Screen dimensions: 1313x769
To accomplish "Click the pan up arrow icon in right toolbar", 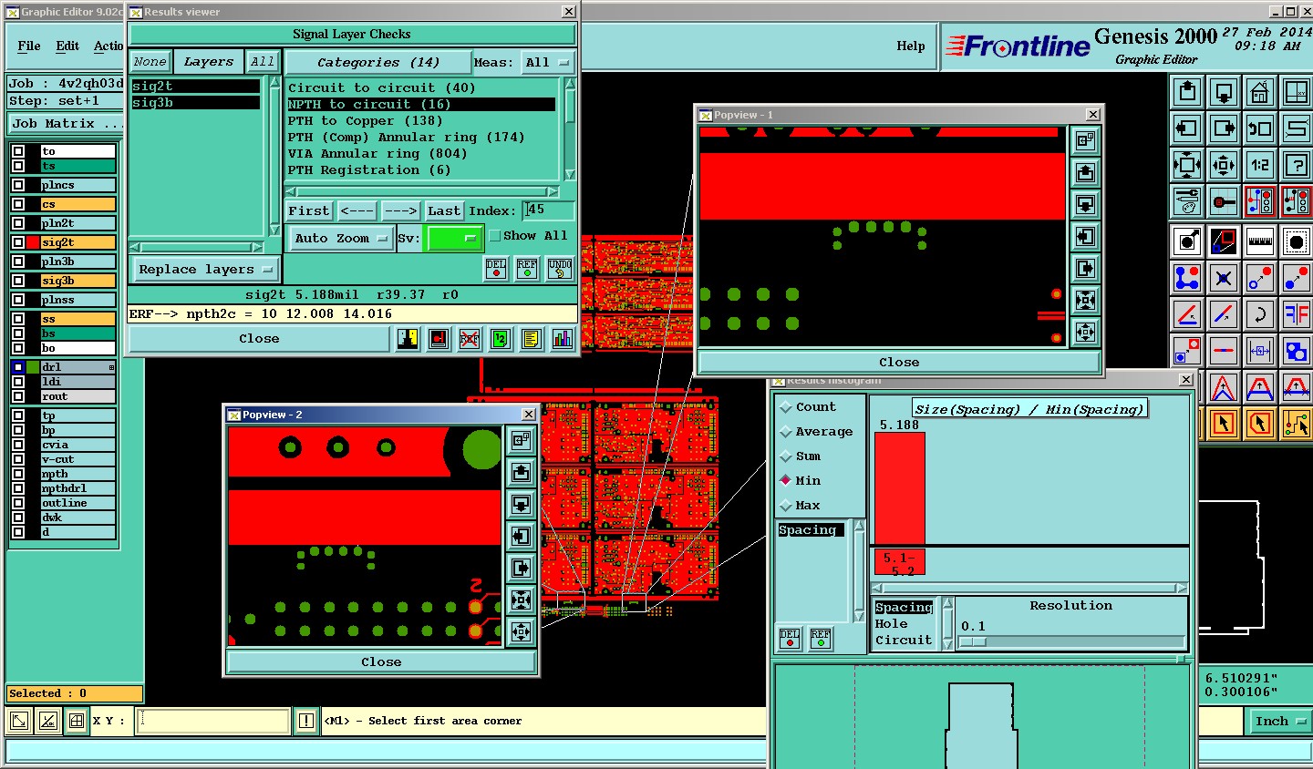I will click(1187, 92).
